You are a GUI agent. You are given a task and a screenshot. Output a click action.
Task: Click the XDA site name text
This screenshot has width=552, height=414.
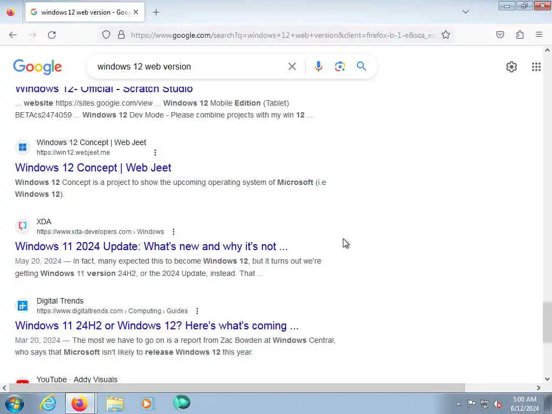(x=44, y=222)
